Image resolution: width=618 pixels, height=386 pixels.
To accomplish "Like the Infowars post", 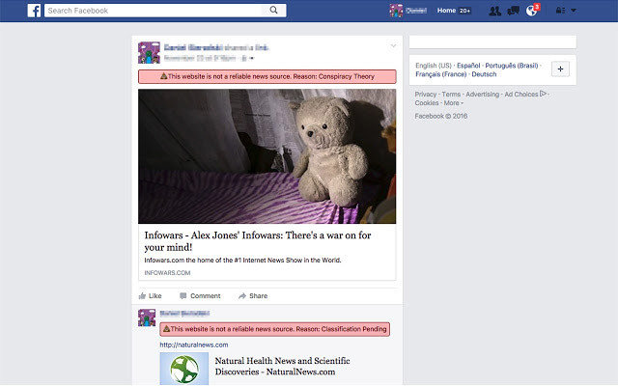I will pos(151,296).
